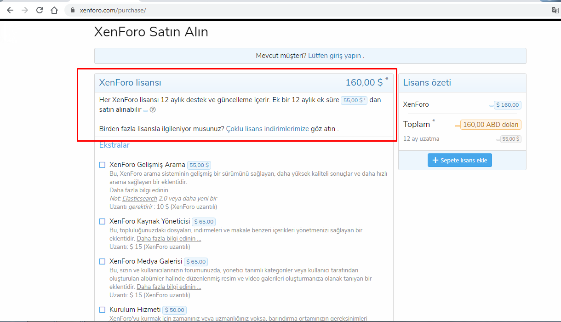Check XenForo Gelişmiş Arama checkbox
Viewport: 561px width, 322px height.
pyautogui.click(x=102, y=165)
